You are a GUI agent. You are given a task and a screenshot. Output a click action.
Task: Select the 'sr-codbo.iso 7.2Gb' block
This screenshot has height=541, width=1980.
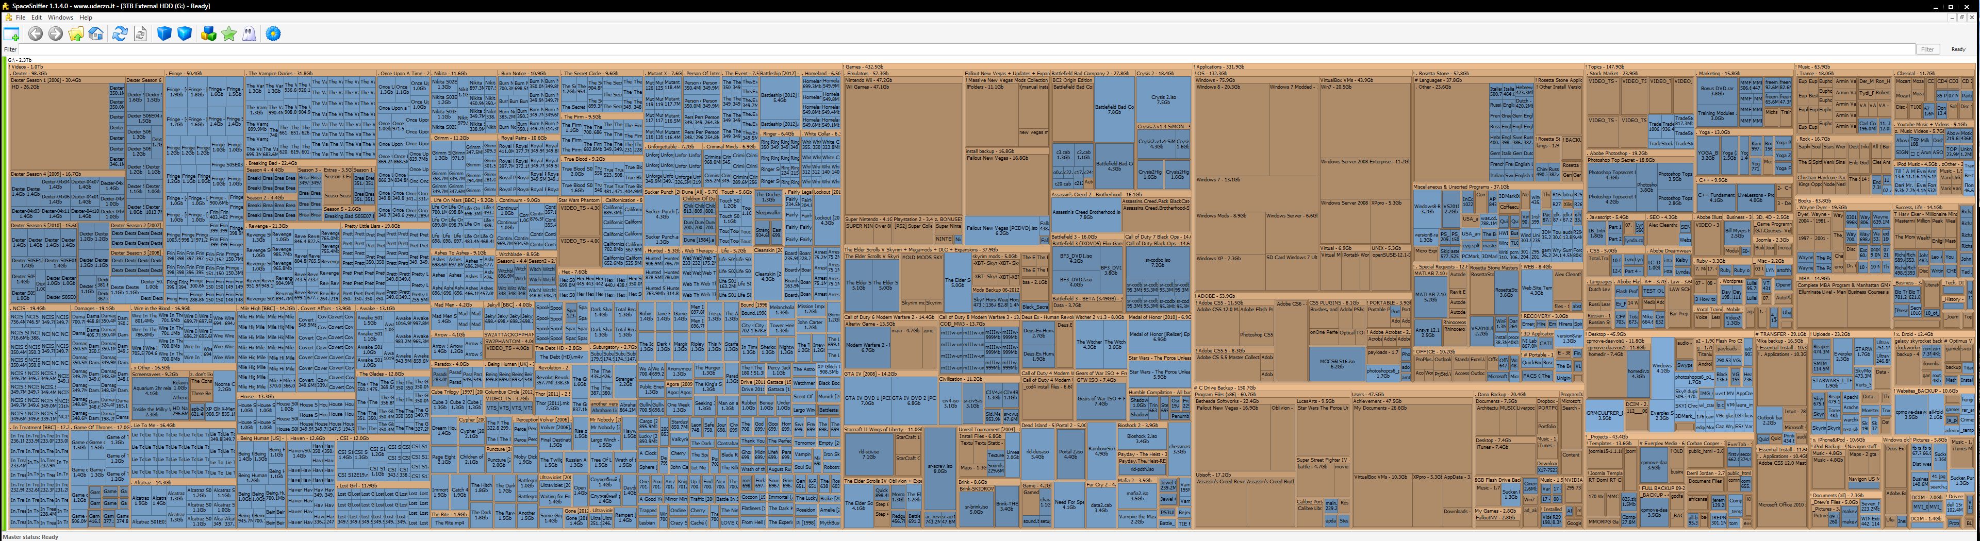click(x=1158, y=264)
